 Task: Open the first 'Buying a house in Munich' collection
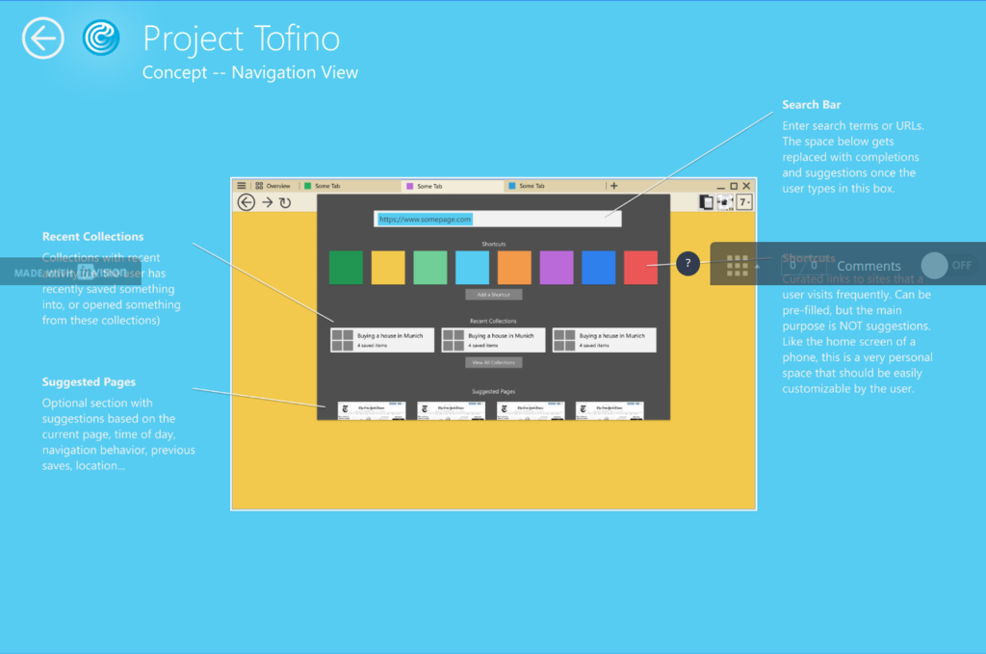click(382, 340)
